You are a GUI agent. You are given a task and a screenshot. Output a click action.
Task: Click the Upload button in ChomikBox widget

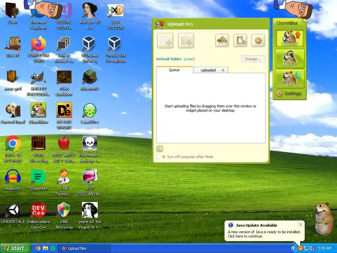coord(290,39)
